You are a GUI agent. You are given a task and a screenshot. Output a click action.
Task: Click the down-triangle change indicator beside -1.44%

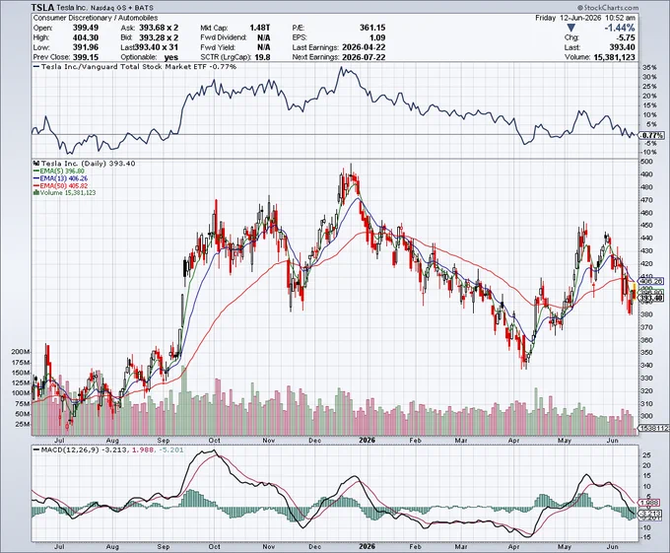pyautogui.click(x=571, y=28)
